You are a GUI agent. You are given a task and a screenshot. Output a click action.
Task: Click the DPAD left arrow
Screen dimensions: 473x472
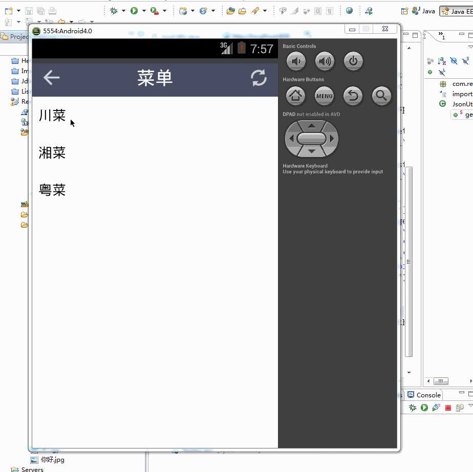pyautogui.click(x=291, y=139)
